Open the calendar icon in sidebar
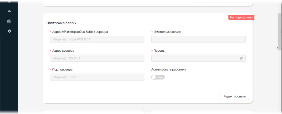Image resolution: width=282 pixels, height=114 pixels. pos(9,21)
